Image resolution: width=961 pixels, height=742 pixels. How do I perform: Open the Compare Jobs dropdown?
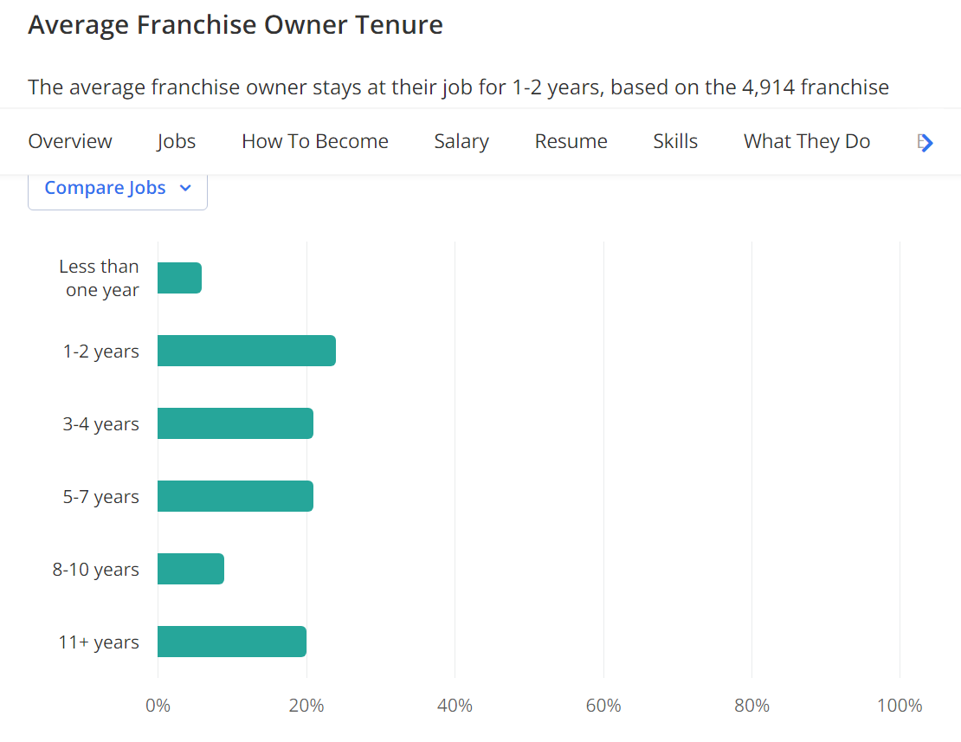tap(117, 189)
